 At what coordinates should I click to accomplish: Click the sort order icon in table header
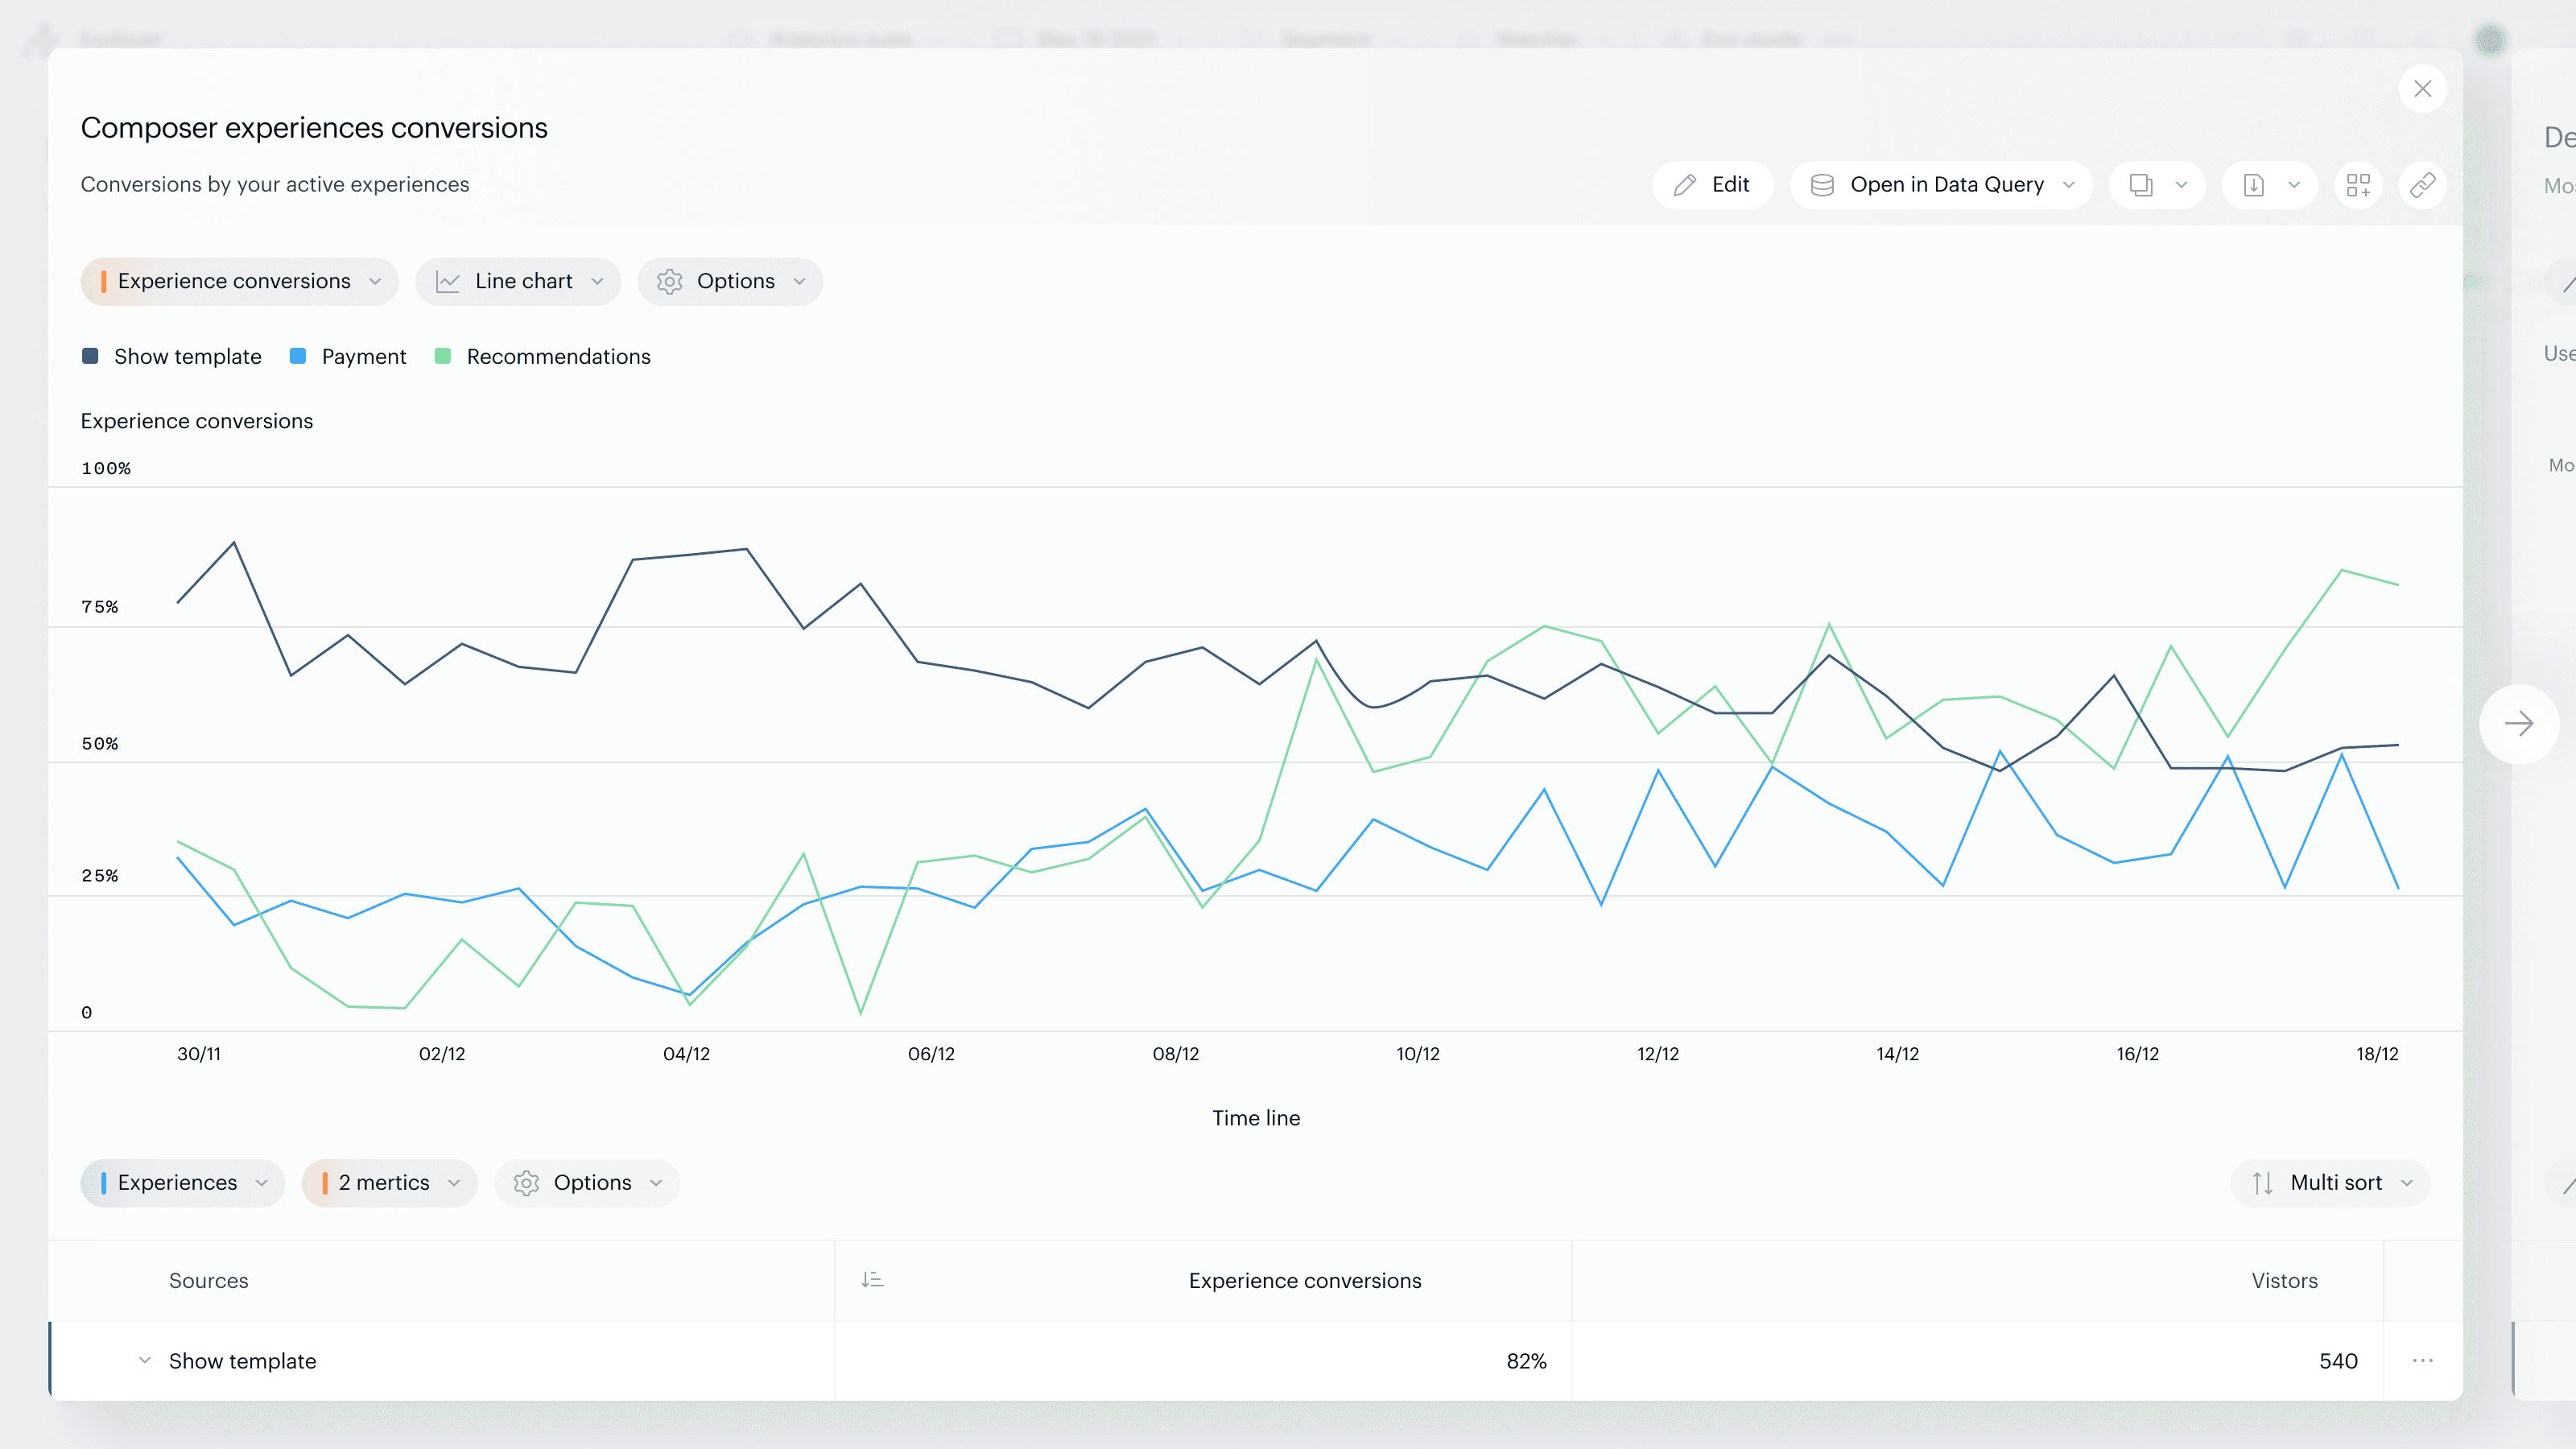pyautogui.click(x=872, y=1280)
